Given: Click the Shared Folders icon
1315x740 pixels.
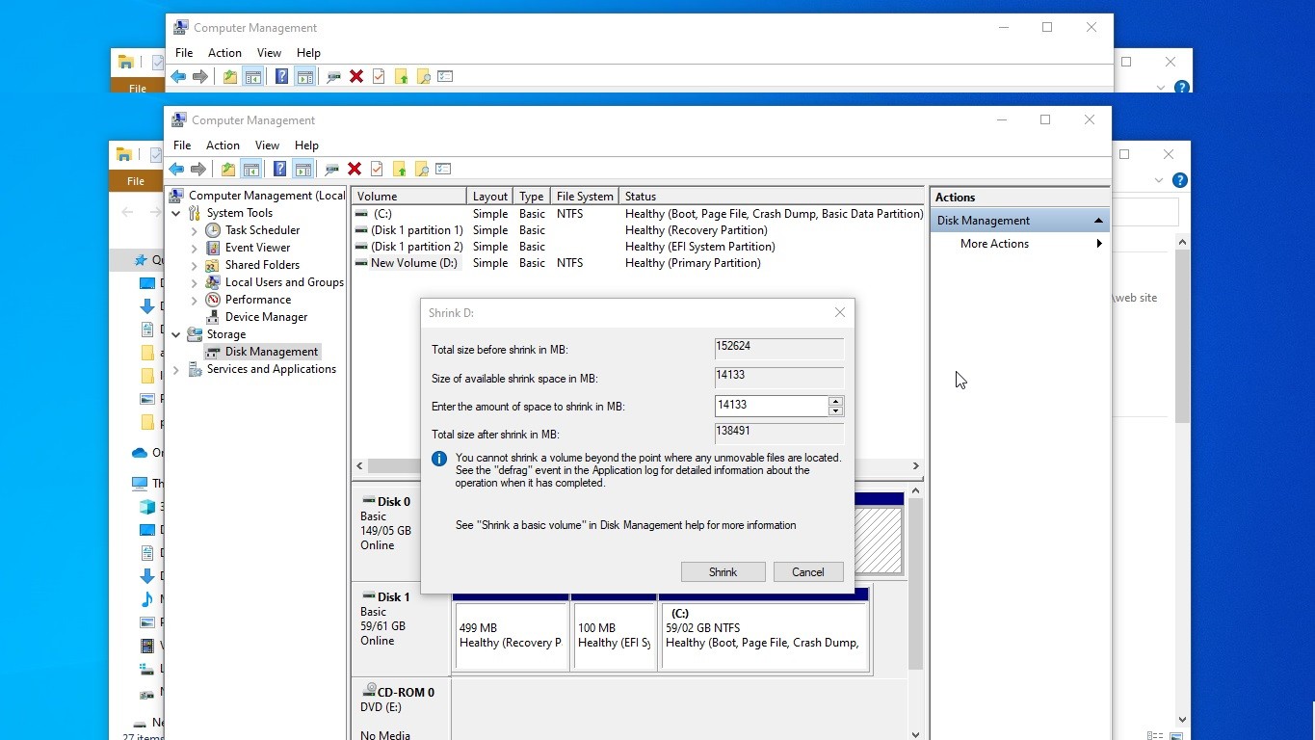Looking at the screenshot, I should [213, 265].
